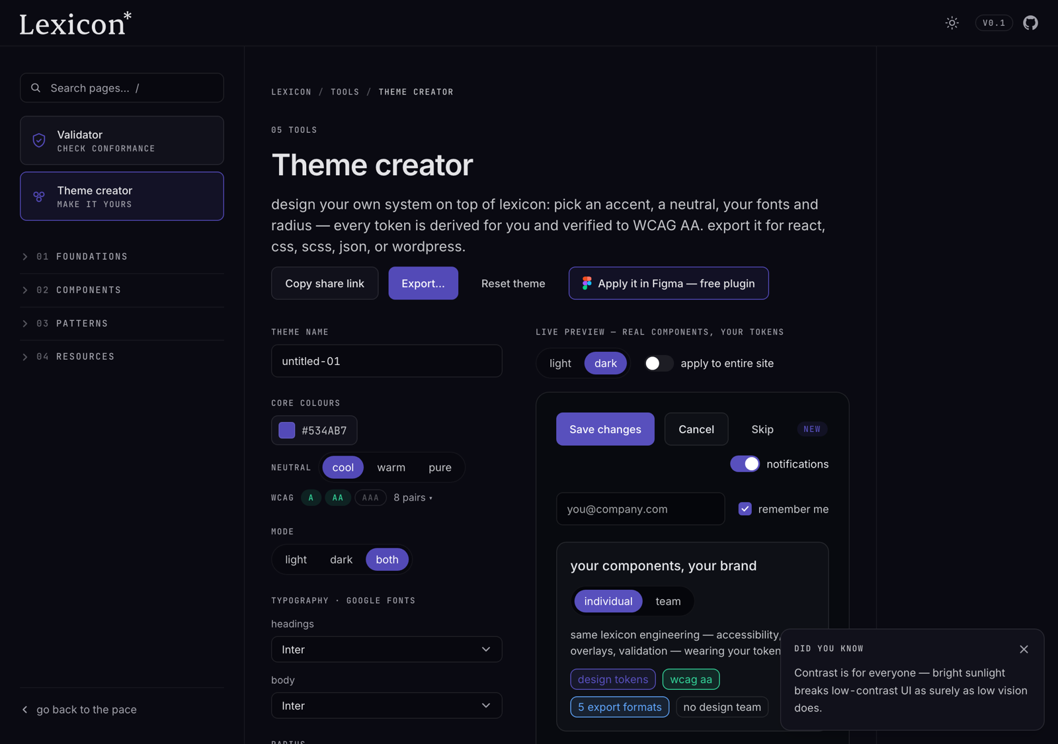Image resolution: width=1058 pixels, height=744 pixels.
Task: Click Copy share link button
Action: 325,283
